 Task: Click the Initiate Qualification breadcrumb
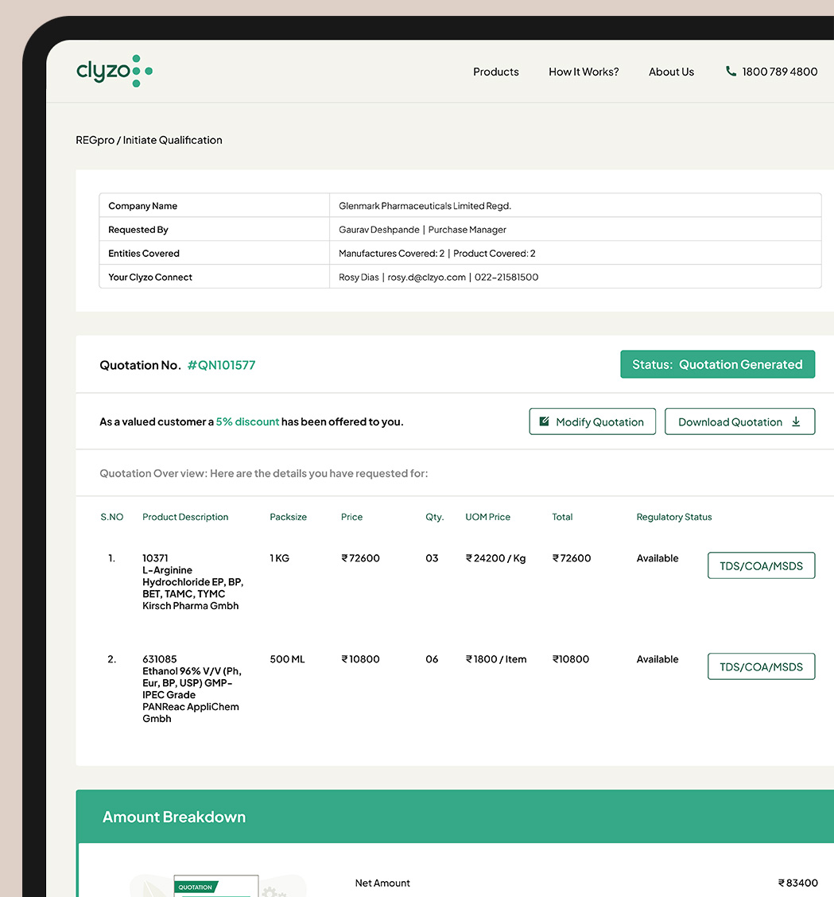173,140
